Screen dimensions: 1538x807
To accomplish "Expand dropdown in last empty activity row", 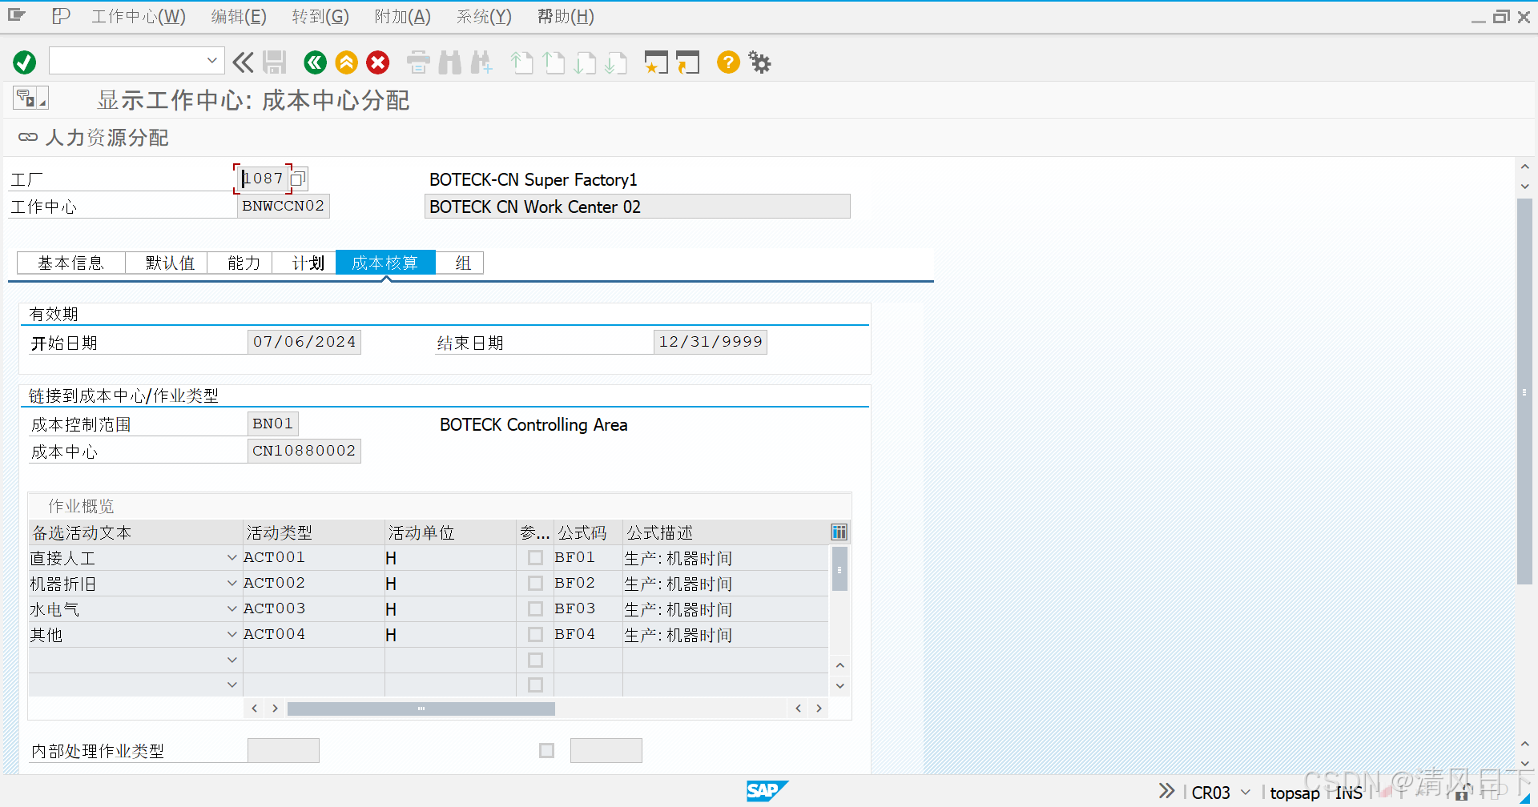I will (x=232, y=685).
